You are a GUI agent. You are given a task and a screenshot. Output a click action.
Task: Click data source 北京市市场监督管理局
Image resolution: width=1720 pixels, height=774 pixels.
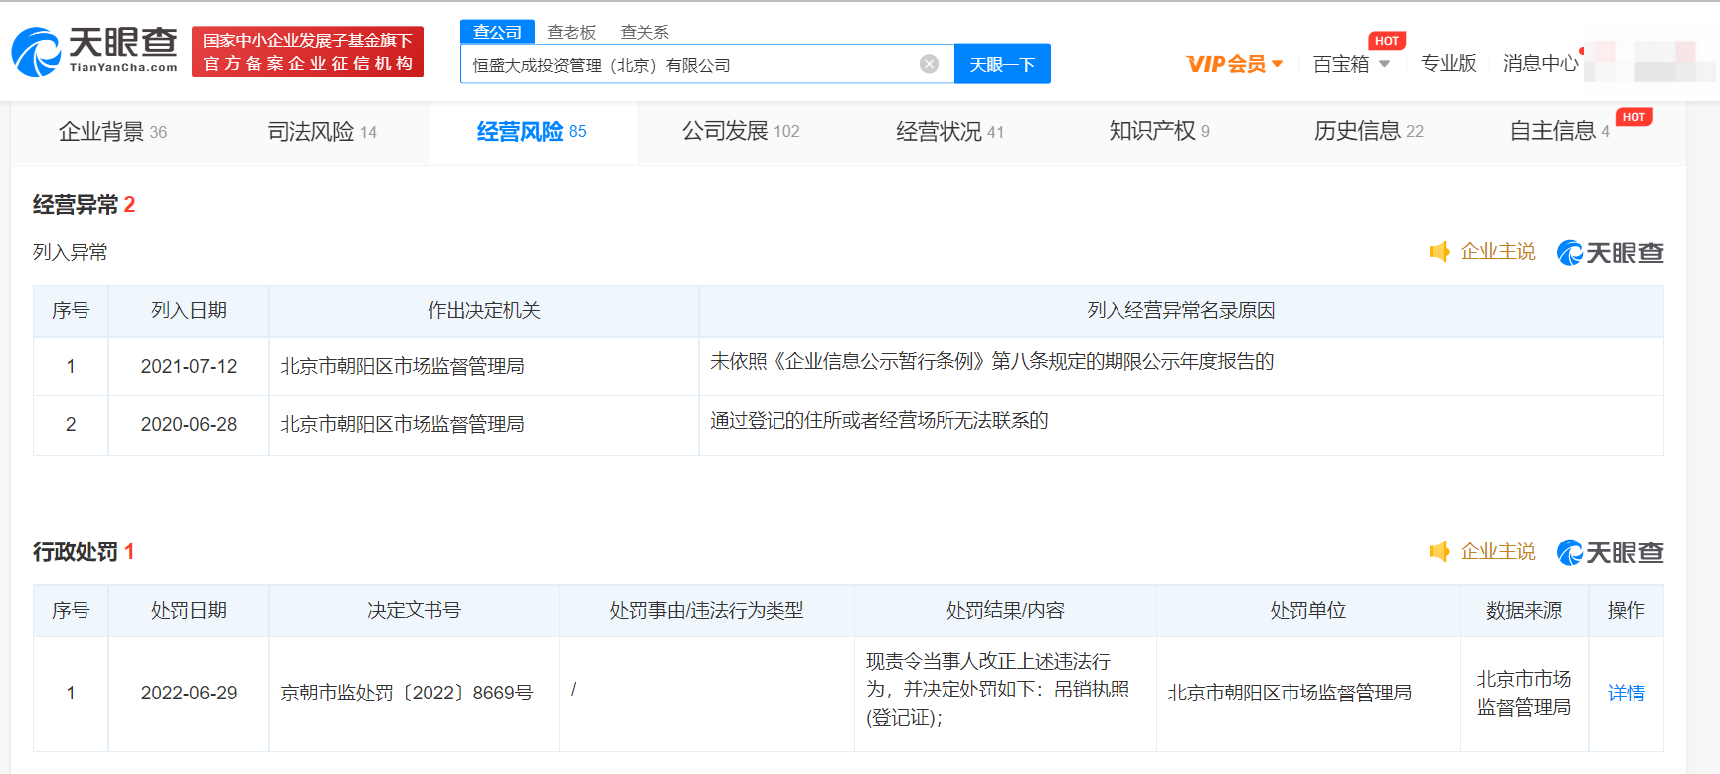pos(1524,694)
